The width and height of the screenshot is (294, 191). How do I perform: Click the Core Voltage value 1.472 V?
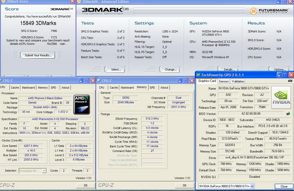(x=63, y=112)
